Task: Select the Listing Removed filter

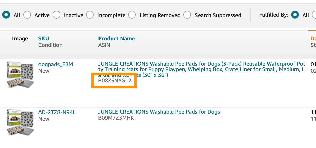Action: tap(132, 15)
